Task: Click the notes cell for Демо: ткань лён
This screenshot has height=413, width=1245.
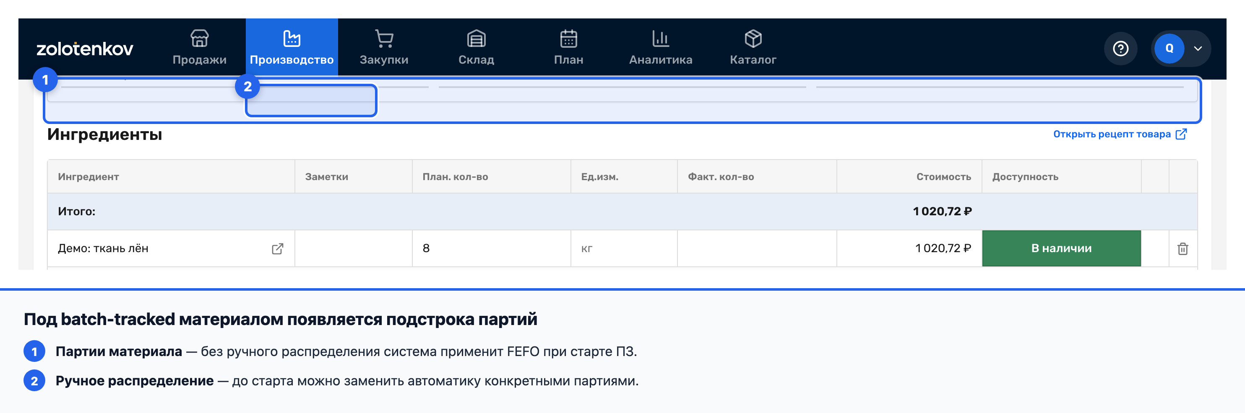Action: [x=353, y=248]
